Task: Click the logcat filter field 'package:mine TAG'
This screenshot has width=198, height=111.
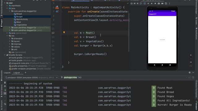Action: tap(125, 77)
